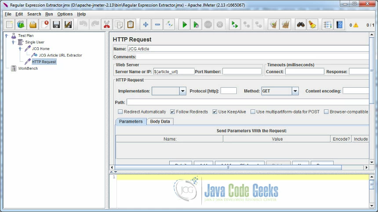Click the Protocol [http] field
The width and height of the screenshot is (378, 212).
(x=229, y=91)
